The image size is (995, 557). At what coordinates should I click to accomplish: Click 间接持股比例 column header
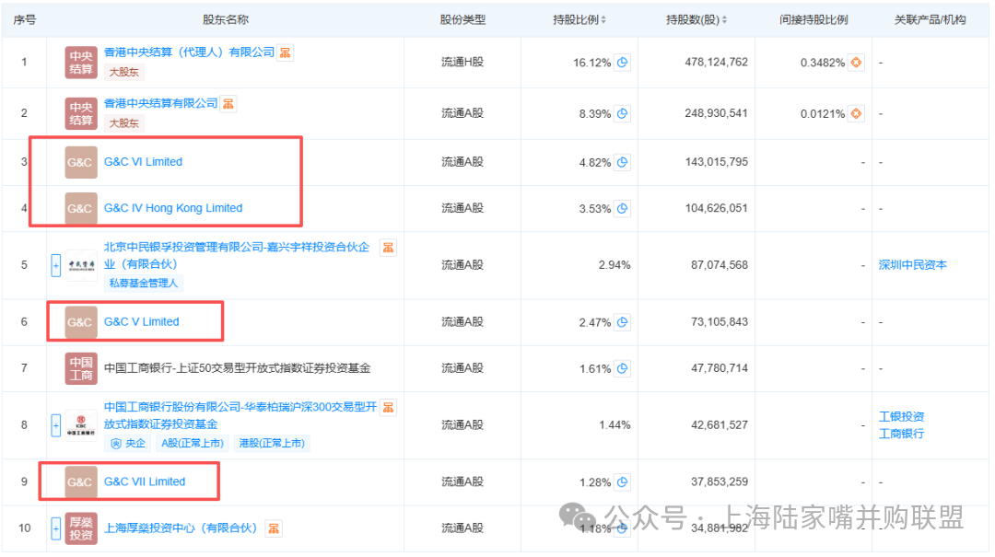coord(814,19)
